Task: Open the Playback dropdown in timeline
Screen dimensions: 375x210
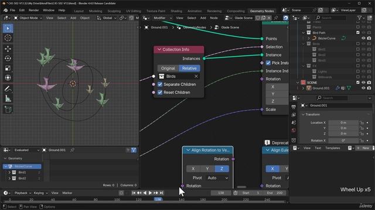Action: click(x=23, y=193)
